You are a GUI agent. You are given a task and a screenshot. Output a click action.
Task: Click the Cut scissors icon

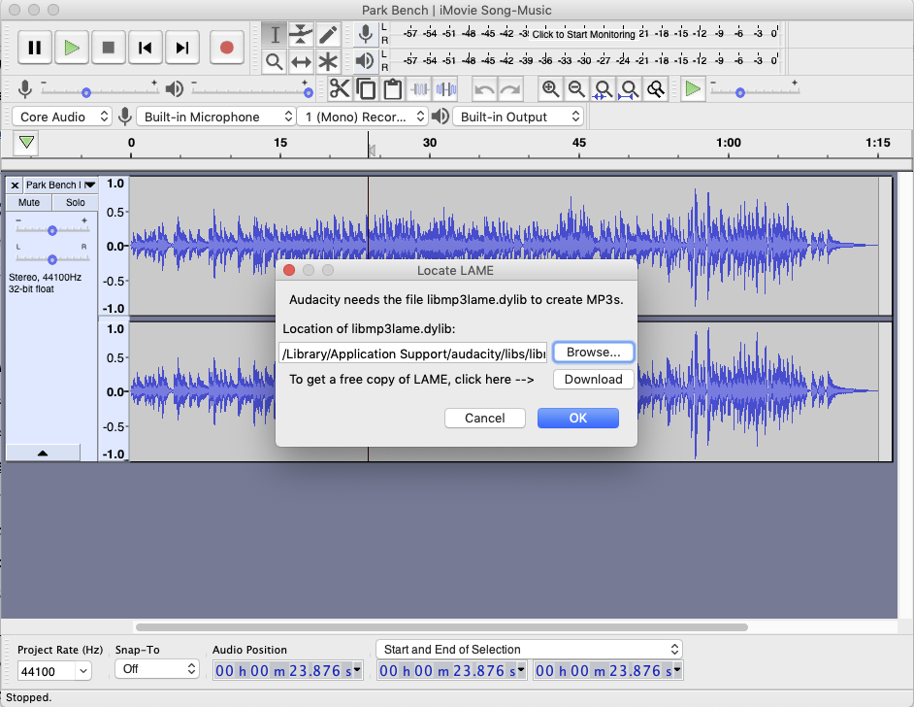340,89
